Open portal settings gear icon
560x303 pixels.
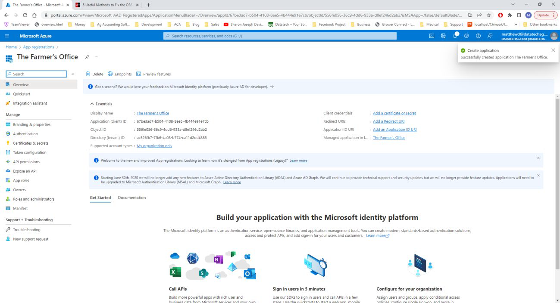point(466,36)
